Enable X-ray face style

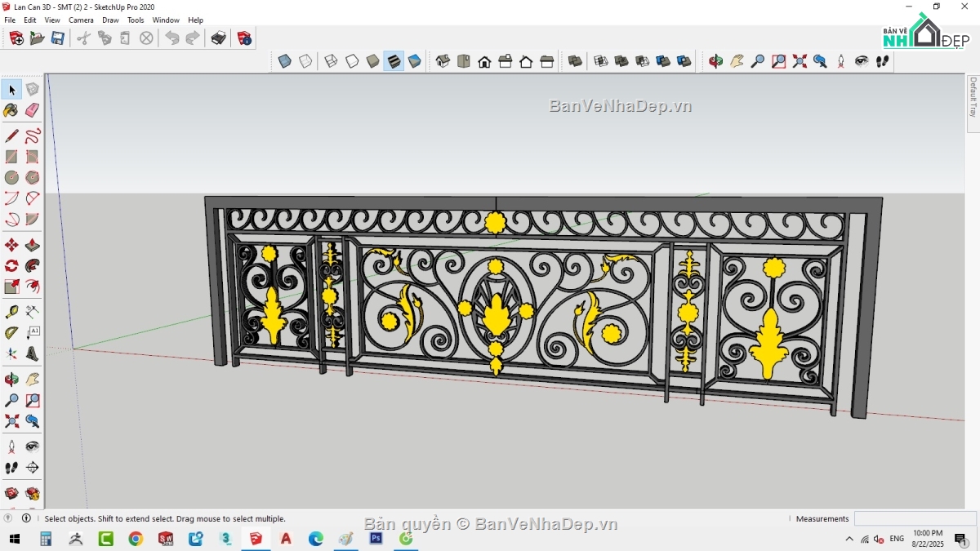pyautogui.click(x=283, y=60)
